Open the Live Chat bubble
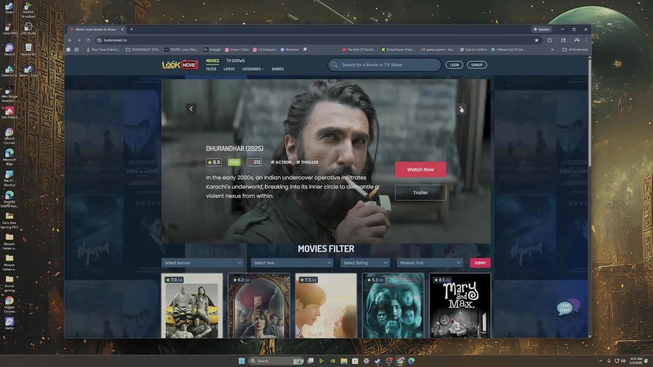653x367 pixels. click(x=567, y=307)
